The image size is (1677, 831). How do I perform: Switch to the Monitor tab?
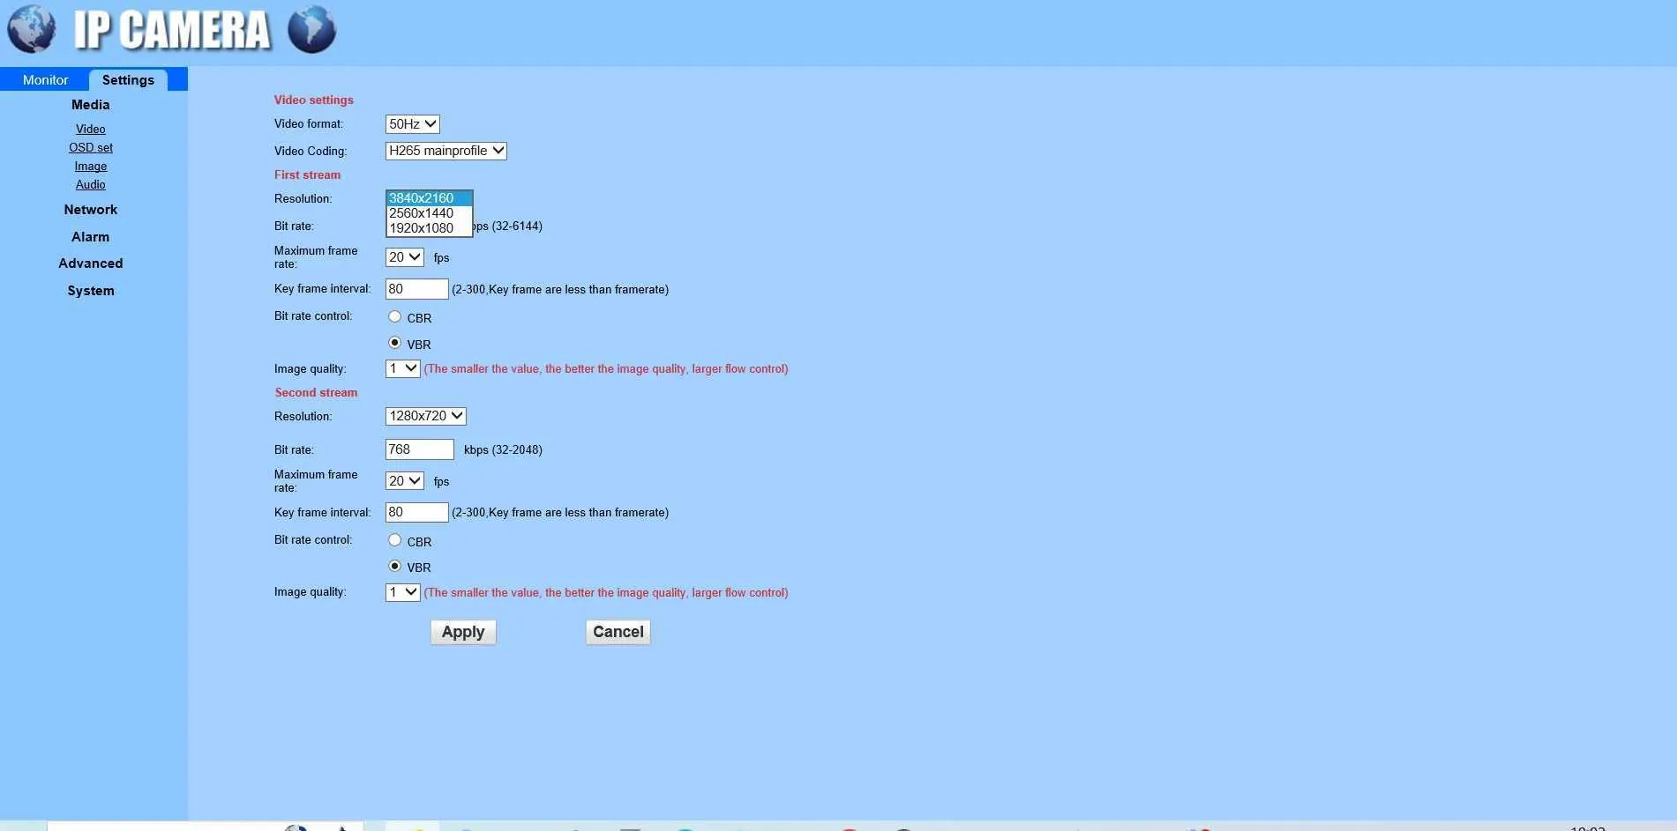pos(45,80)
